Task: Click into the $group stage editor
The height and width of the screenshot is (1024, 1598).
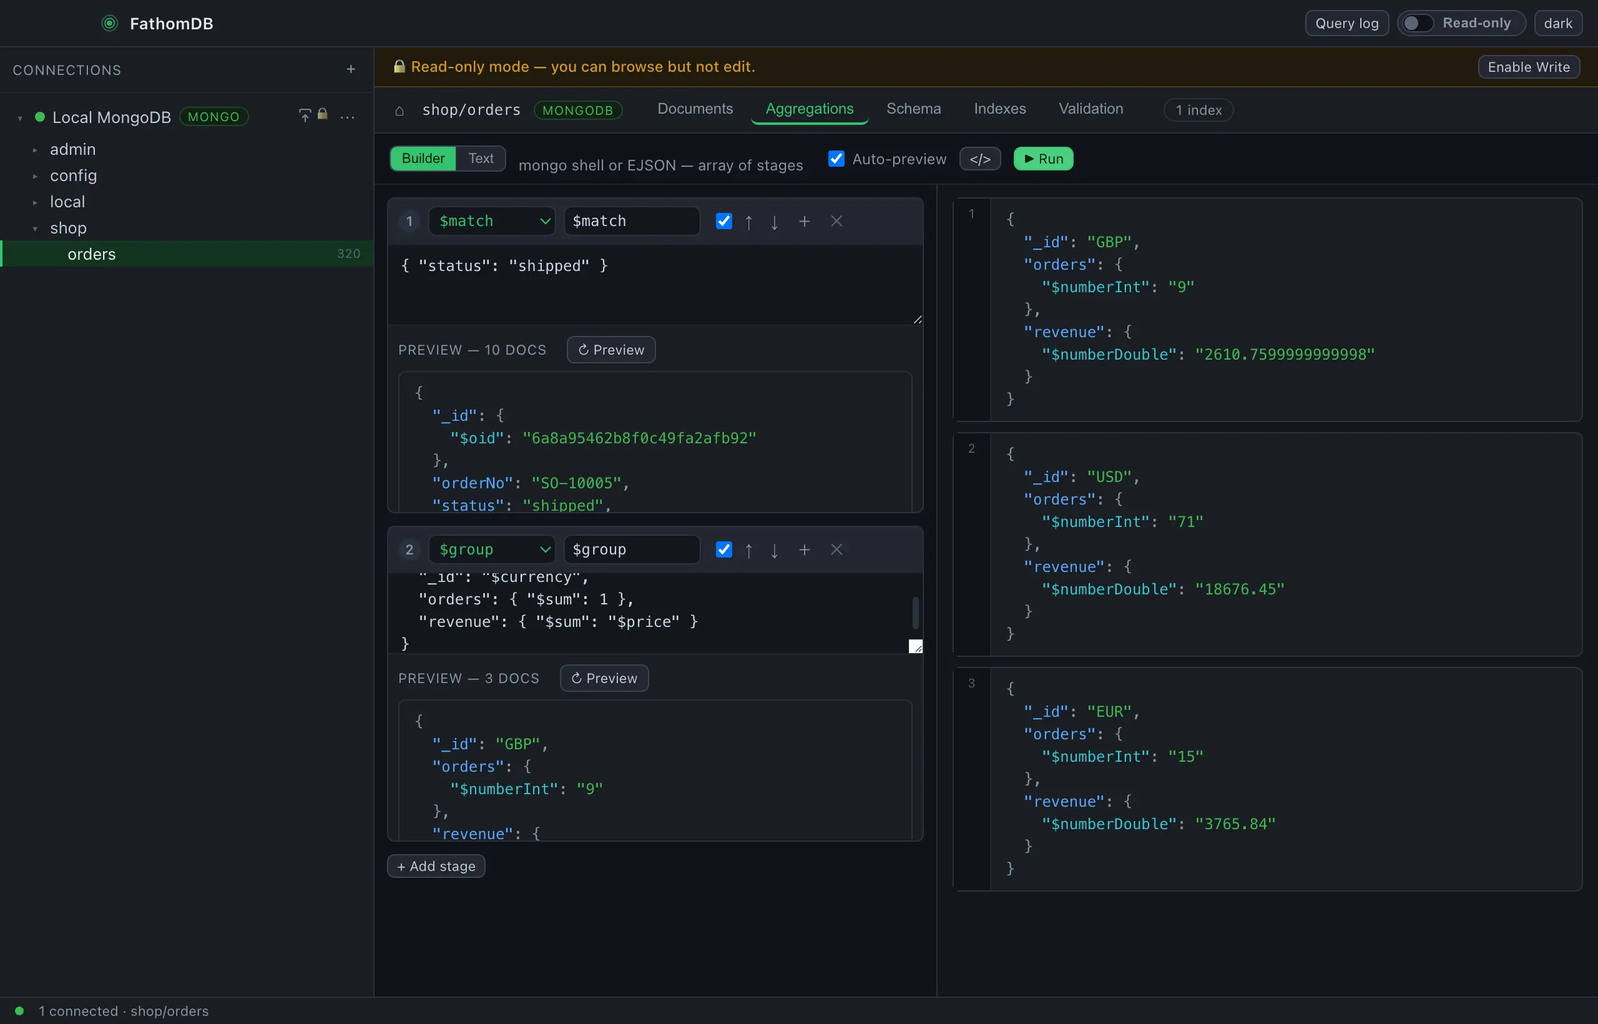Action: [649, 613]
